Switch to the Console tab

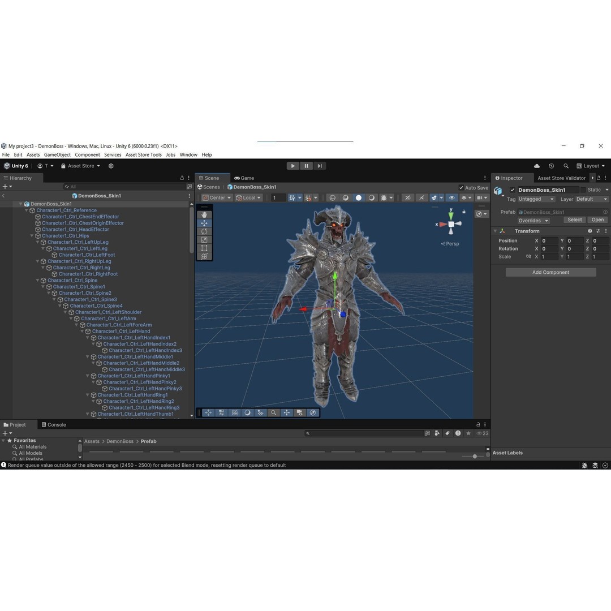click(54, 425)
